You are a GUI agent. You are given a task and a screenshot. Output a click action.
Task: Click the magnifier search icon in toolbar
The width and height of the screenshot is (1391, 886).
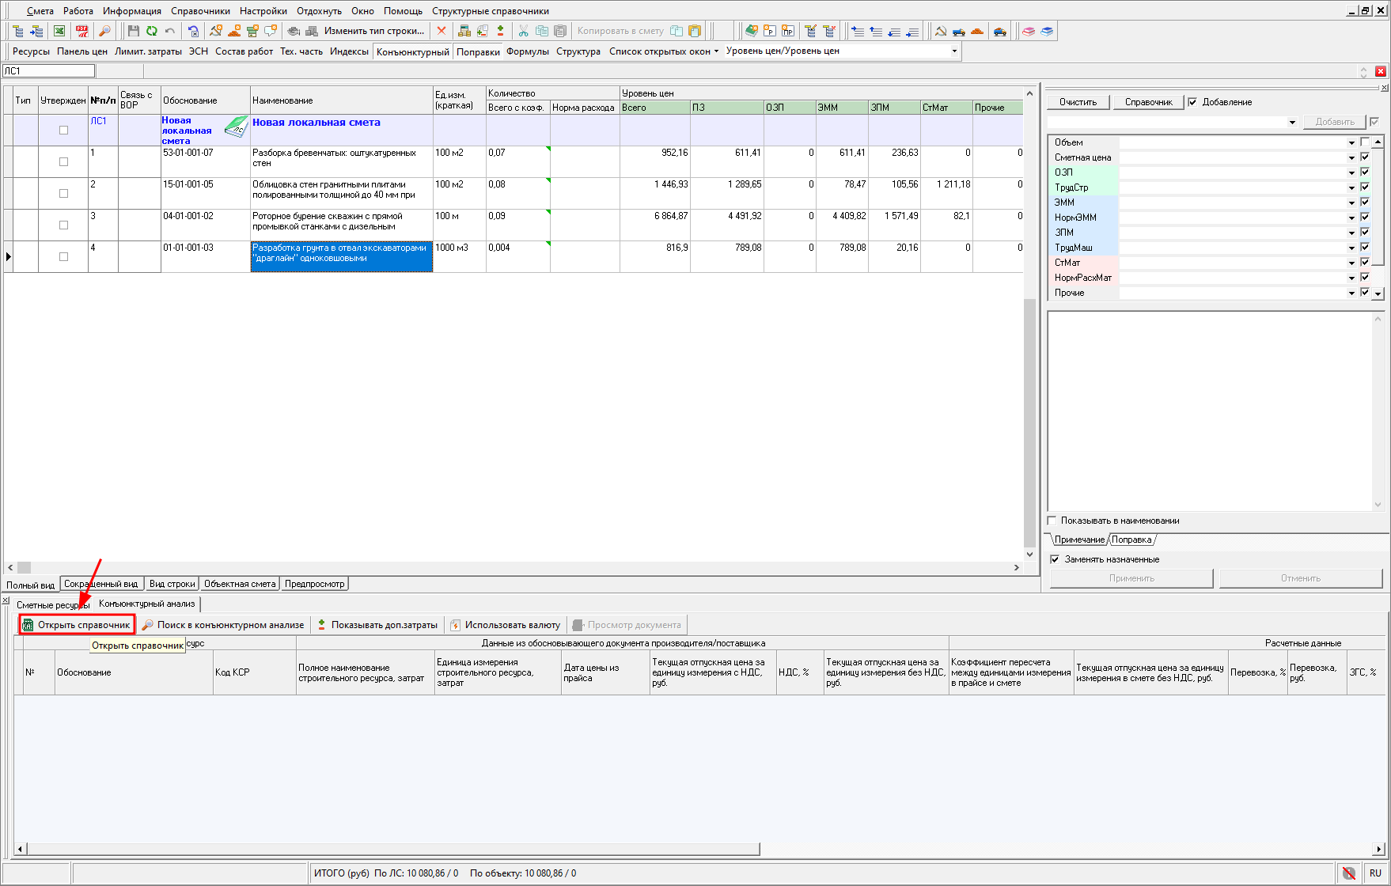point(104,31)
